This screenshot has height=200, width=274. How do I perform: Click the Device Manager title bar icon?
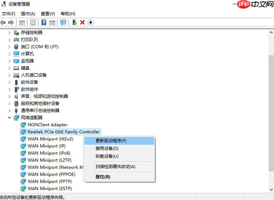(x=4, y=4)
